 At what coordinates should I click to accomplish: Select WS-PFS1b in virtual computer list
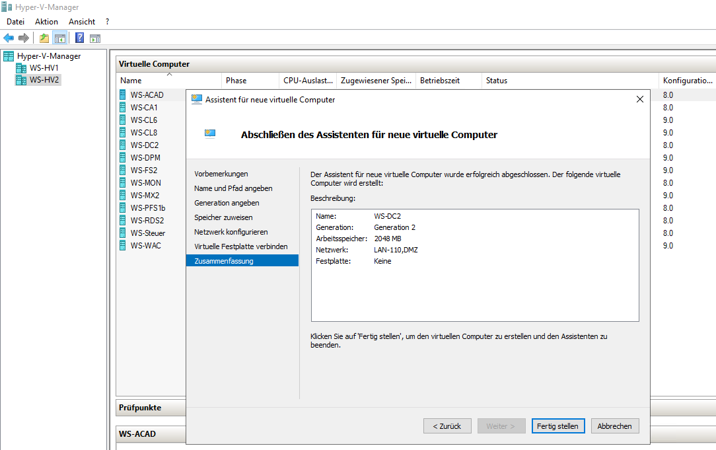pos(148,208)
